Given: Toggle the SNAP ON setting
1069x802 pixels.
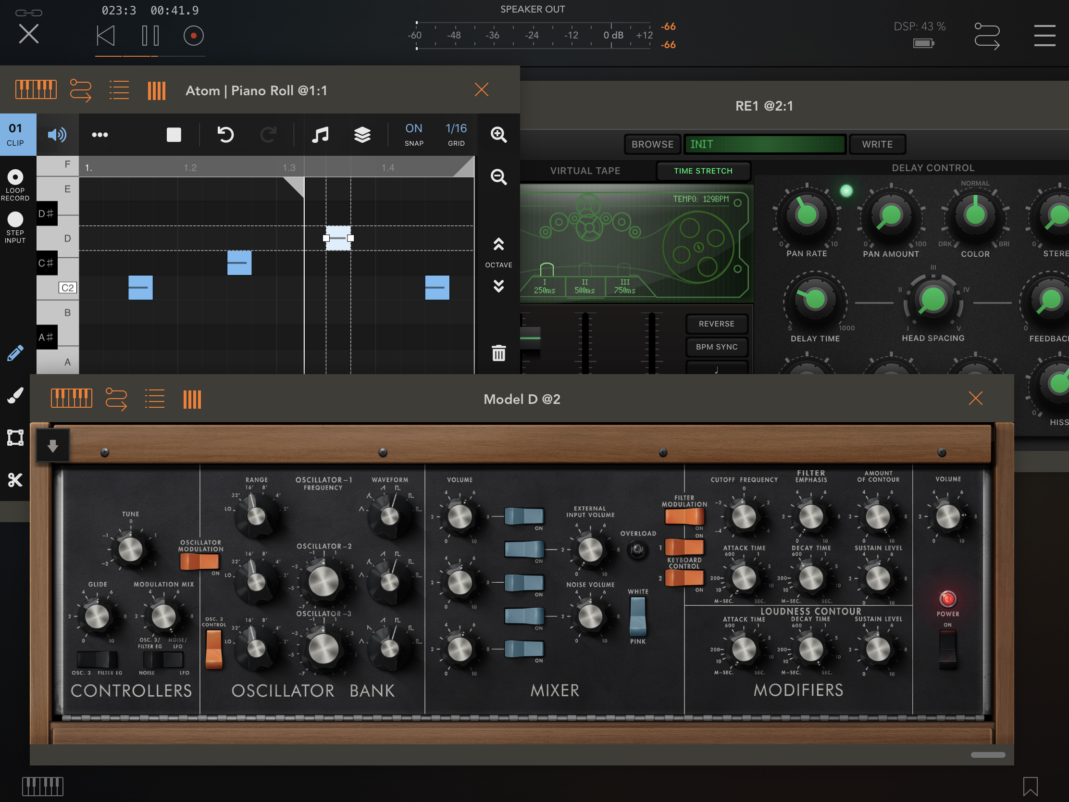Looking at the screenshot, I should (x=414, y=135).
